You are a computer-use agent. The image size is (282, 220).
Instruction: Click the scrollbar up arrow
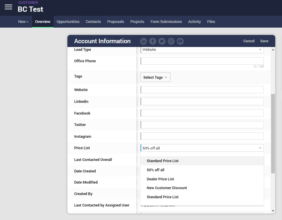(273, 50)
